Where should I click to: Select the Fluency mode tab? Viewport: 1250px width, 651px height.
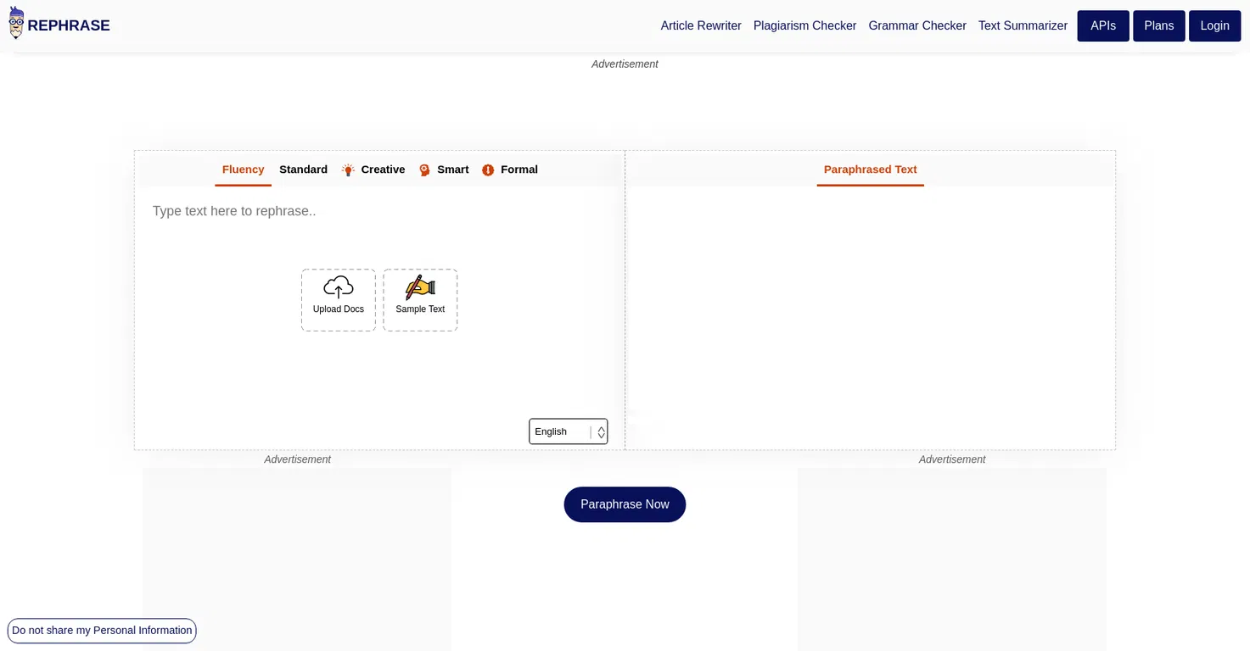point(244,170)
